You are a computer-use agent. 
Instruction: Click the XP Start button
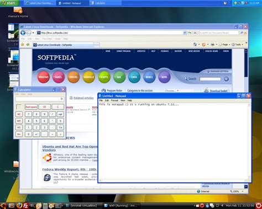click(x=9, y=3)
